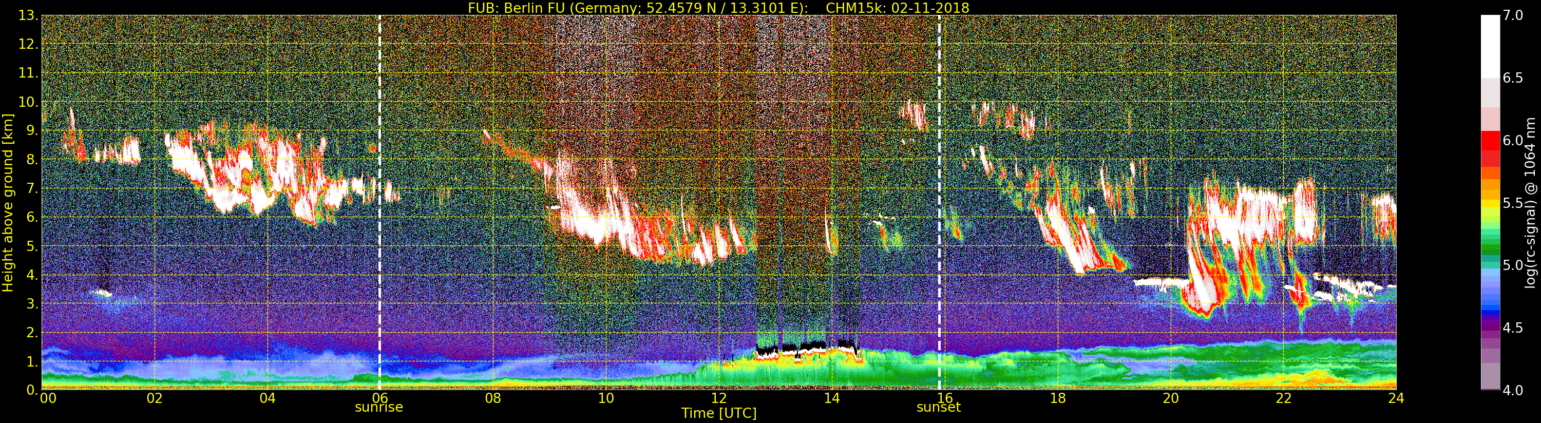Click the "12" tick label on the time axis
This screenshot has width=1541, height=423.
pos(719,398)
